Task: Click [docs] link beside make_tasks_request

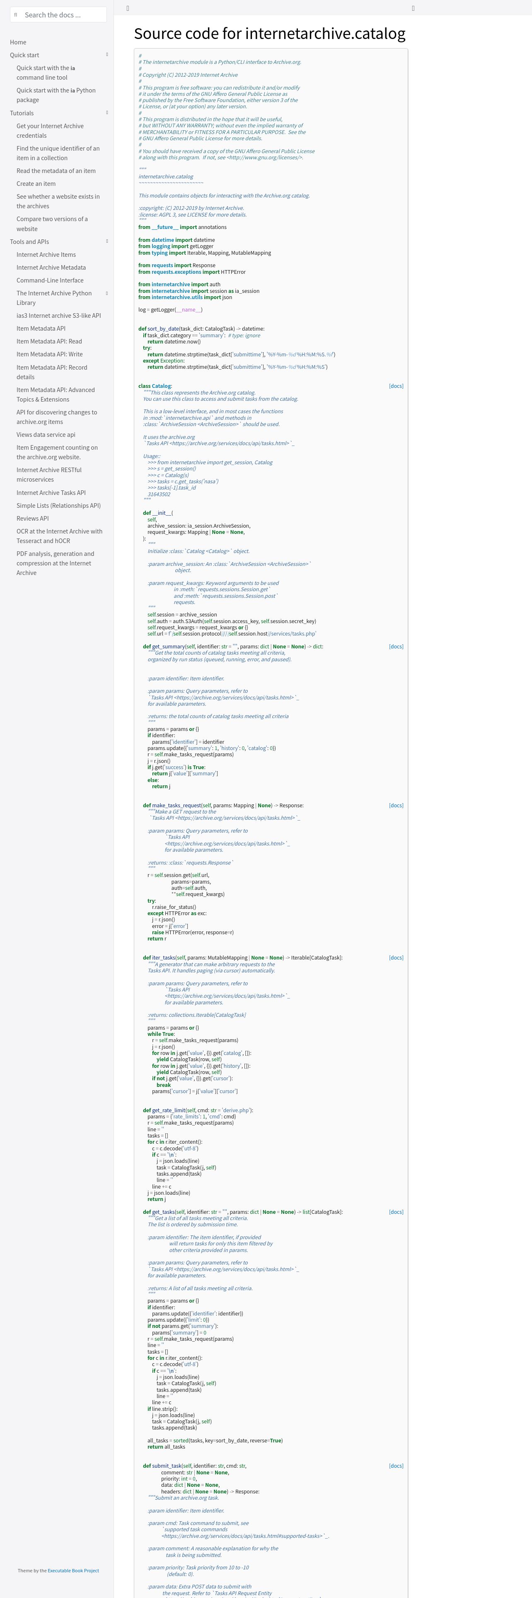Action: [396, 805]
